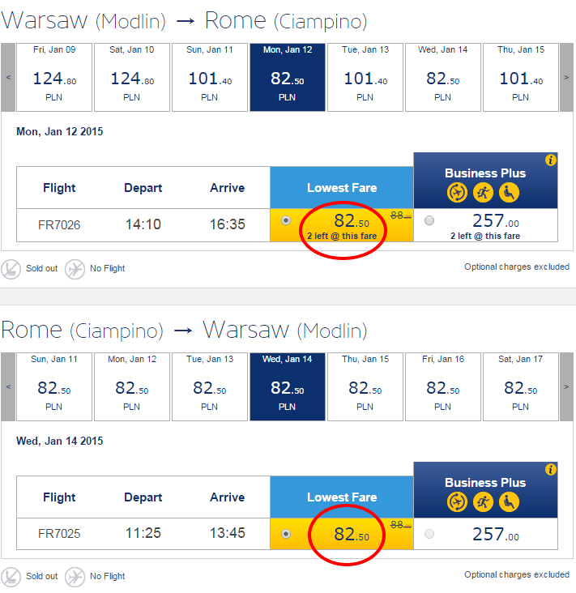This screenshot has width=576, height=593.
Task: Click the Sold out legend icon under outbound flights
Action: tap(11, 268)
